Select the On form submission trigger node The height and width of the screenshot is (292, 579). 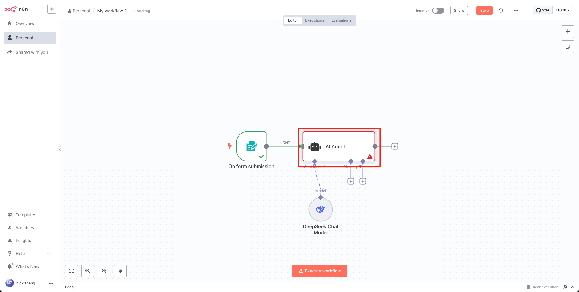coord(252,146)
